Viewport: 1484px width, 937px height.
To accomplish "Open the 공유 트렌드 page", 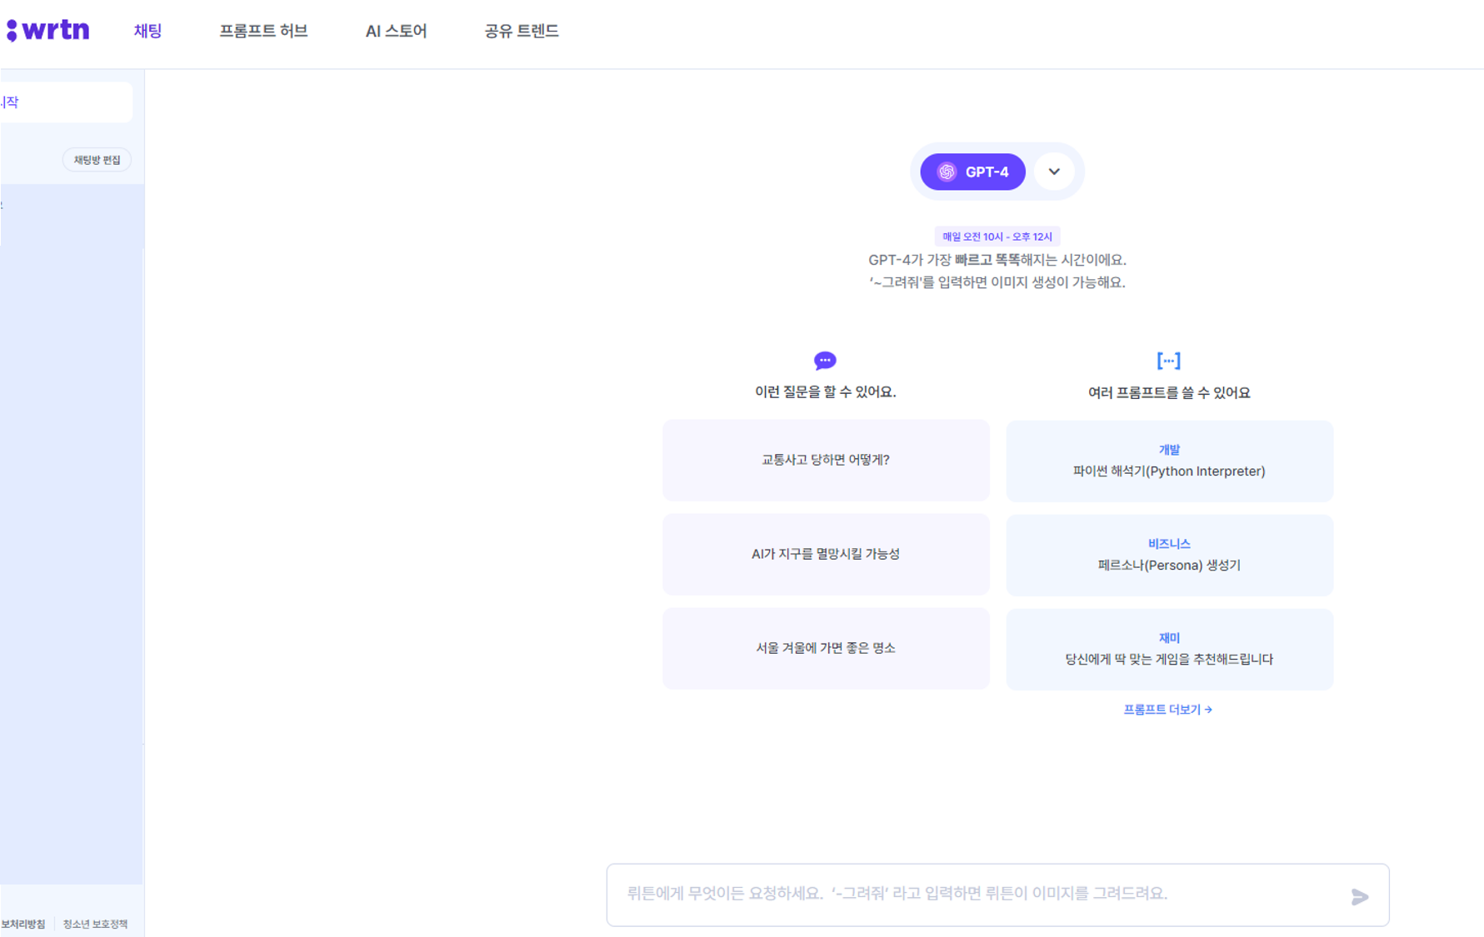I will click(520, 31).
